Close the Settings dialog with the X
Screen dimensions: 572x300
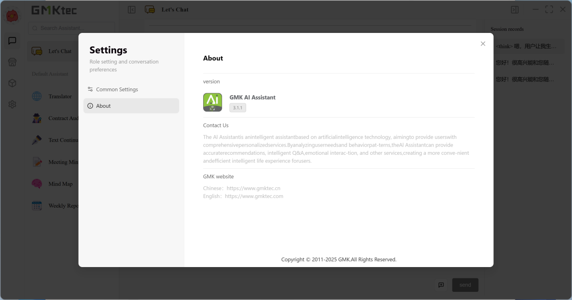click(x=483, y=44)
